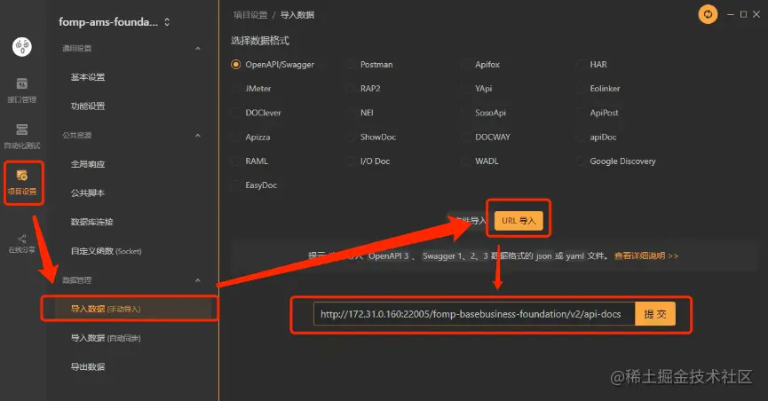This screenshot has width=768, height=401.
Task: Open 自定义函数 (Socket) menu item
Action: click(x=107, y=251)
